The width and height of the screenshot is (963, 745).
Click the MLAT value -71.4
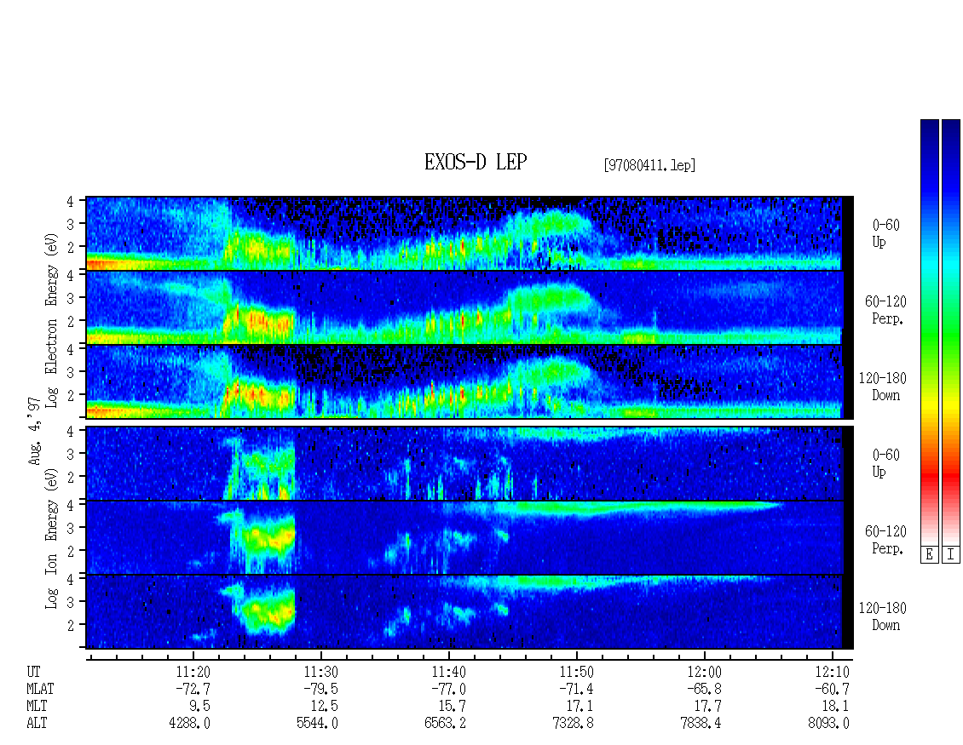tap(576, 689)
